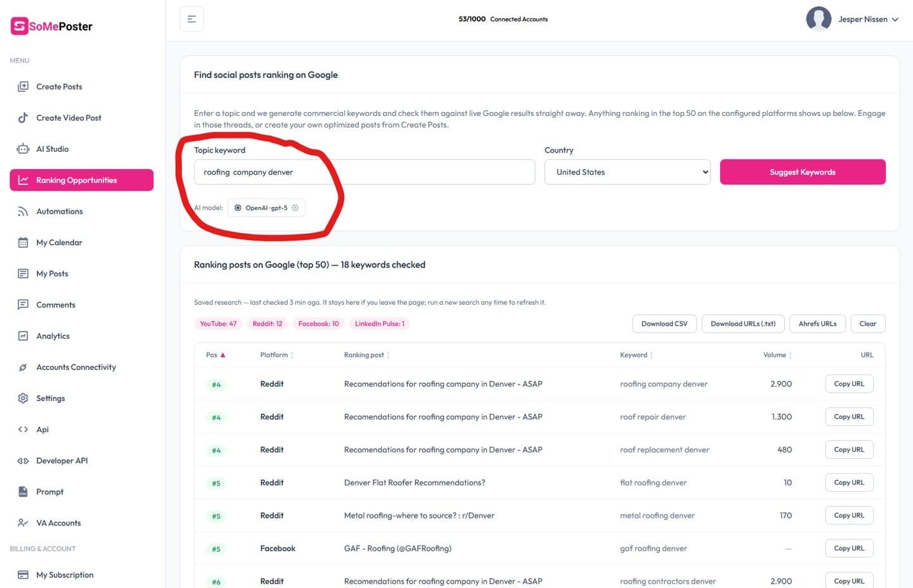Image resolution: width=913 pixels, height=588 pixels.
Task: Go to Accounts Connectivity
Action: [x=82, y=367]
